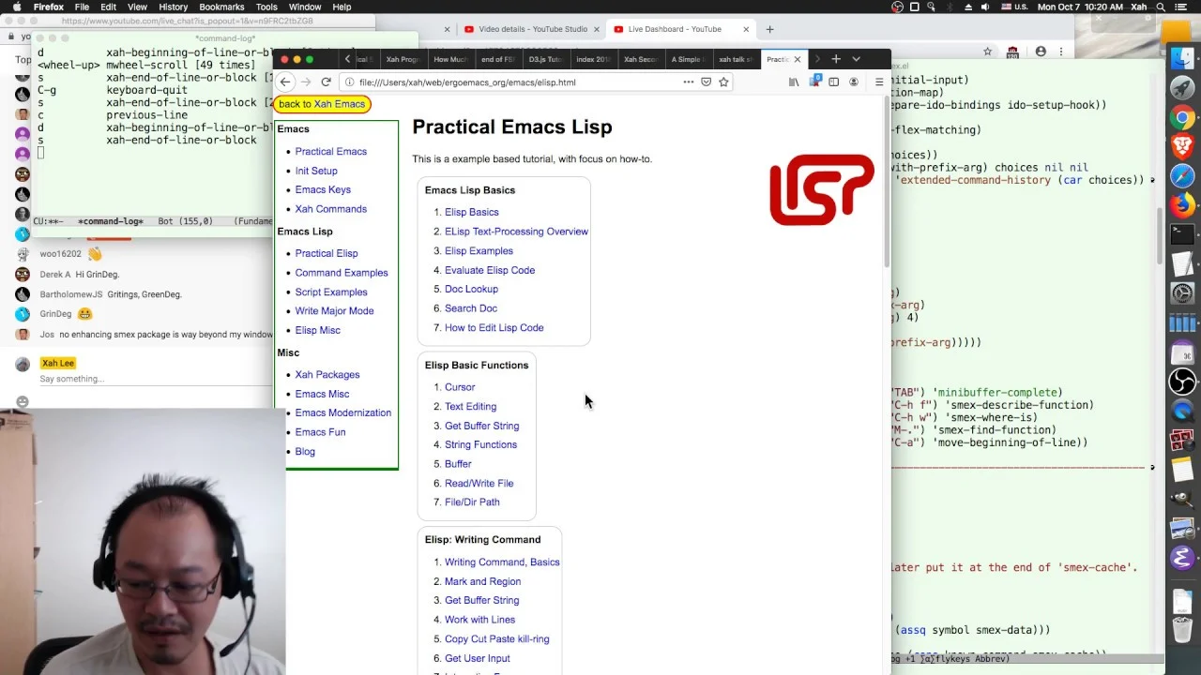Go back in the Firefox front window

pos(285,82)
